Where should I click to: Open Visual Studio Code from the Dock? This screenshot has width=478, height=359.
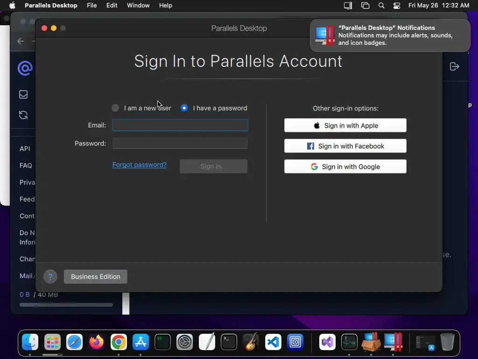pyautogui.click(x=273, y=342)
